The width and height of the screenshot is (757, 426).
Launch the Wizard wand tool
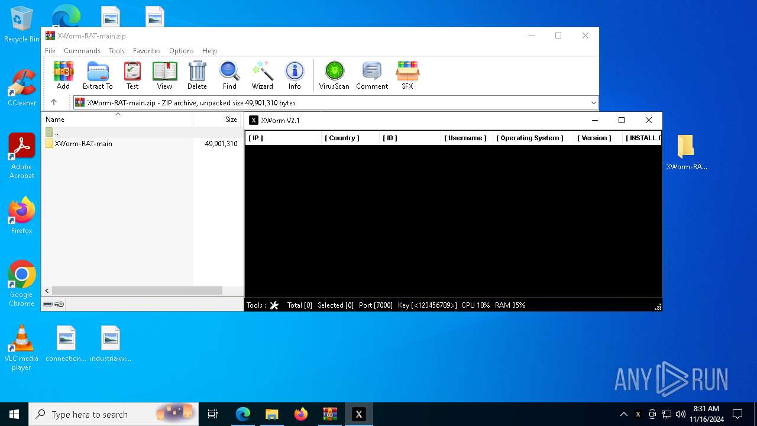click(x=262, y=75)
